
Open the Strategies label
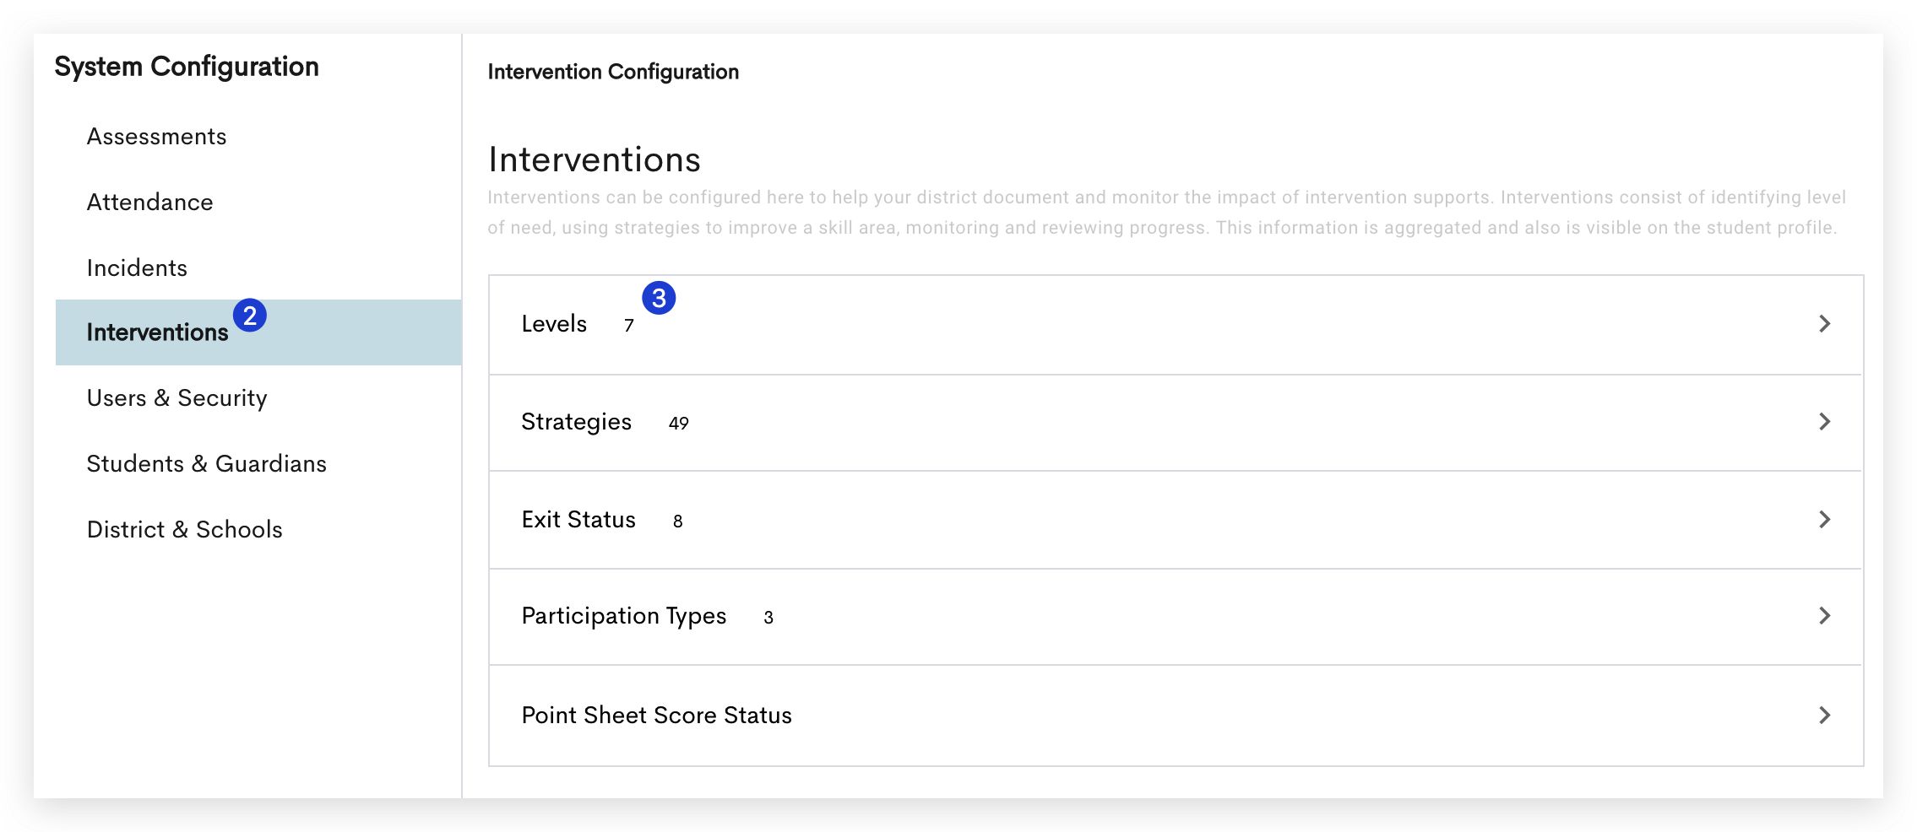coord(576,422)
